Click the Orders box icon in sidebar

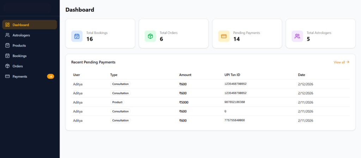click(7, 66)
